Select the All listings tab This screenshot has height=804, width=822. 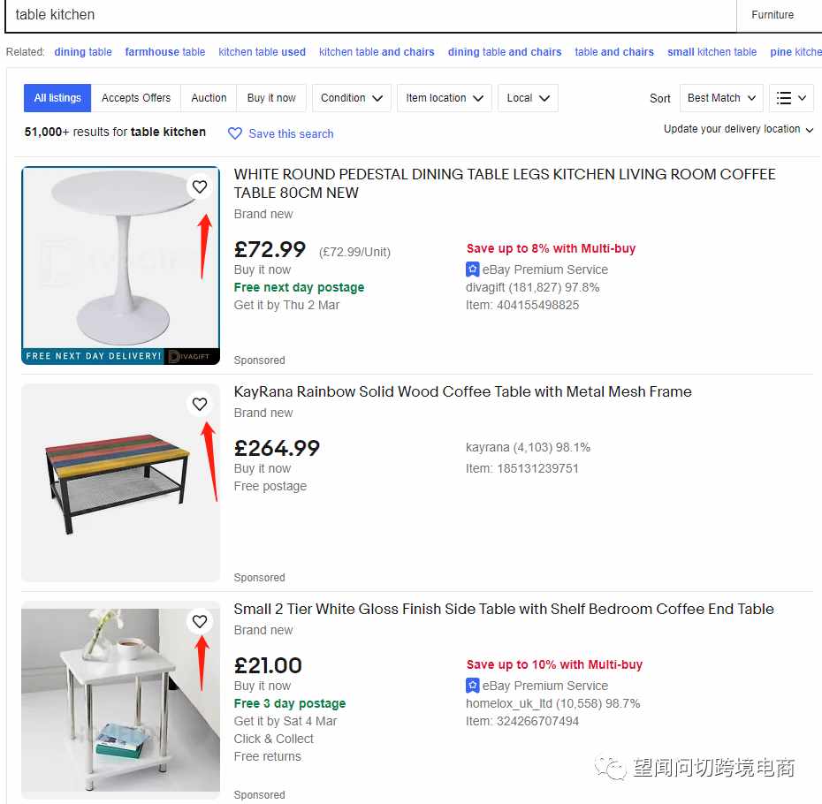point(57,98)
